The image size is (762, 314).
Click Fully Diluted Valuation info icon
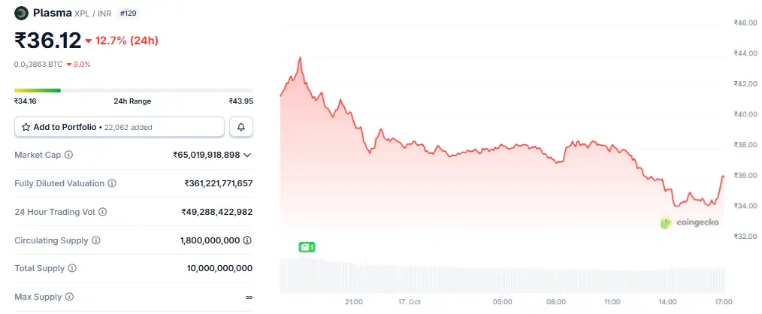pyautogui.click(x=112, y=183)
